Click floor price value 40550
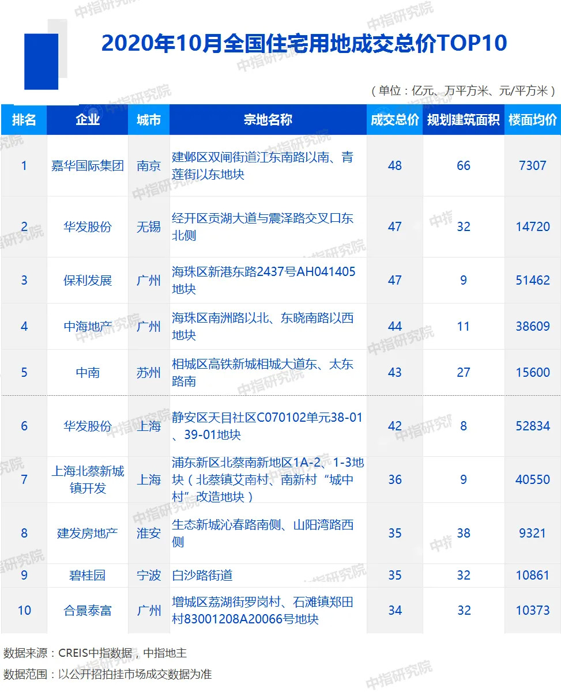 point(533,479)
